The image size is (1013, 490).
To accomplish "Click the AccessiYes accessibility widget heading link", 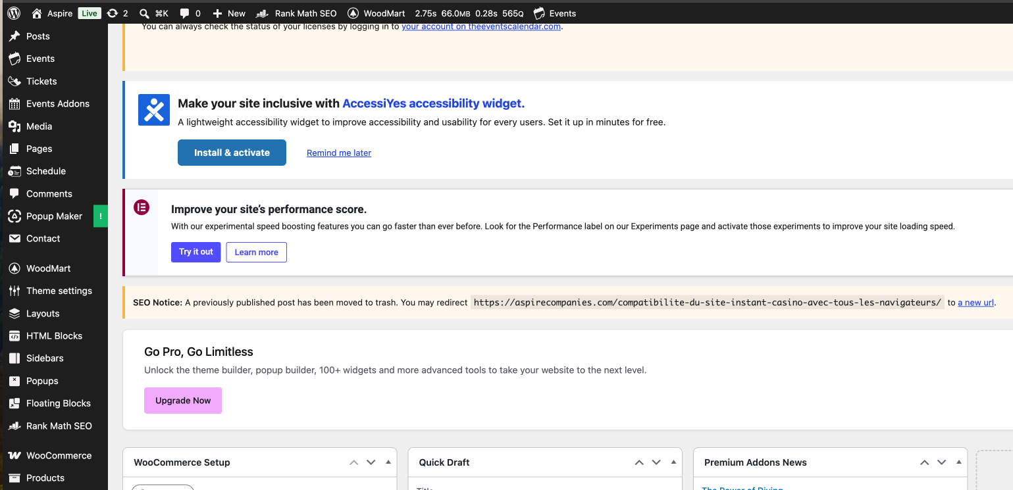I will 433,103.
